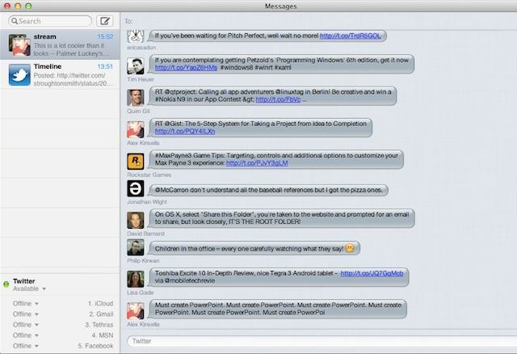Image resolution: width=517 pixels, height=354 pixels.
Task: Click Jonathan Wight's black logo avatar
Action: [x=136, y=188]
